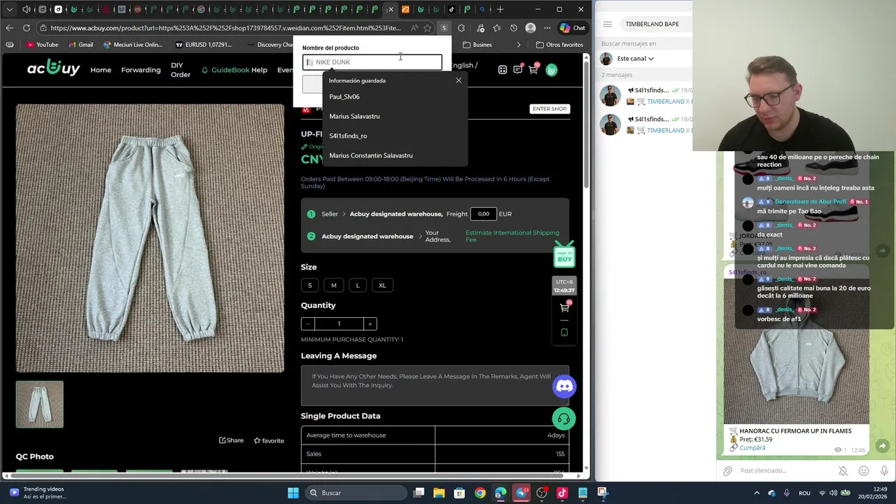Screen dimensions: 896x504
Task: Open browser history icon in toolbar
Action: tap(514, 28)
